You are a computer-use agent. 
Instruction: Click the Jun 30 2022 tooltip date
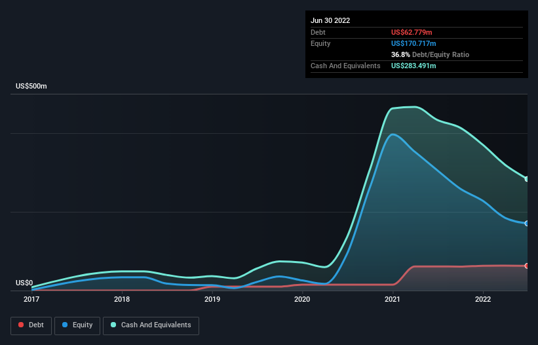[x=330, y=20]
